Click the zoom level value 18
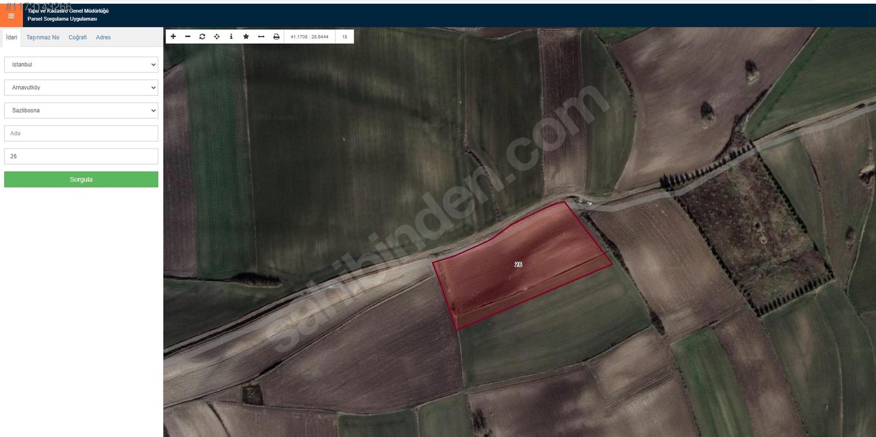The width and height of the screenshot is (876, 437). point(344,37)
